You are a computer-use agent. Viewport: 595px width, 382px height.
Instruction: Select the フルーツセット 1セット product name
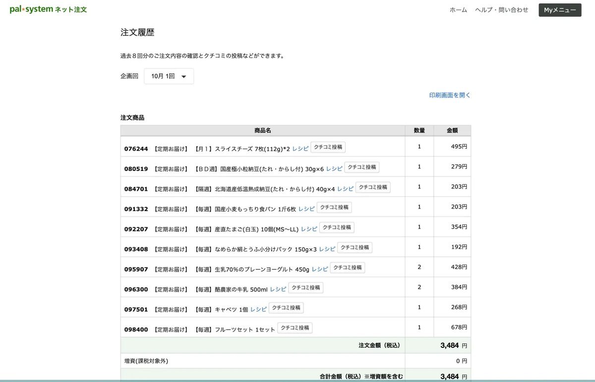(x=245, y=329)
